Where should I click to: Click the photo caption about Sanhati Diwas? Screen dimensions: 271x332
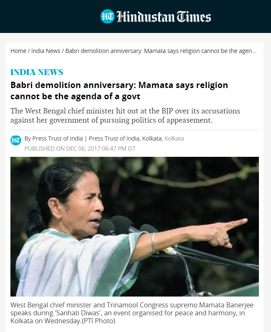pos(132,313)
